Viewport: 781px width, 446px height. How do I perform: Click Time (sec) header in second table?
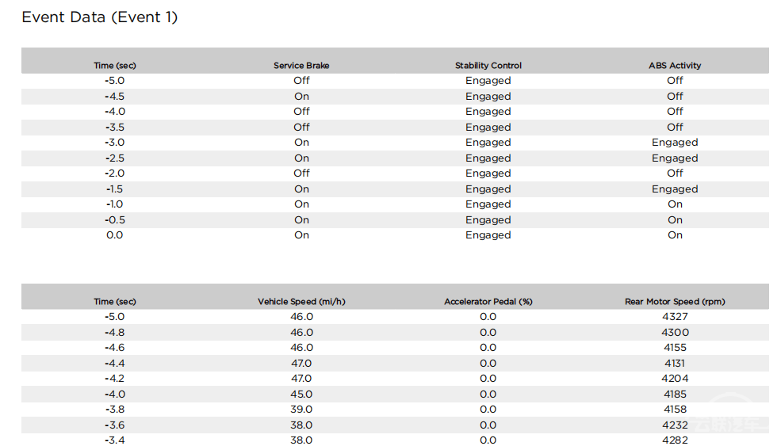[x=114, y=301]
